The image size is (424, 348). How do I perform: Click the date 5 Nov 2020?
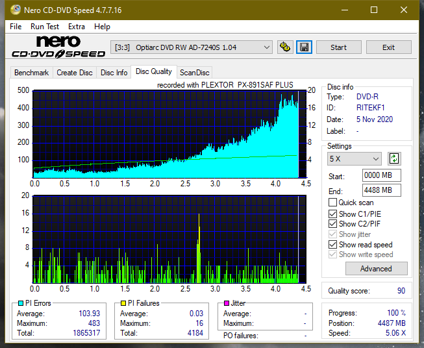(x=375, y=119)
